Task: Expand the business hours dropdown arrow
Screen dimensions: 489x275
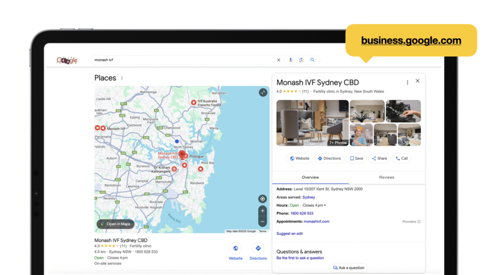Action: 325,206
